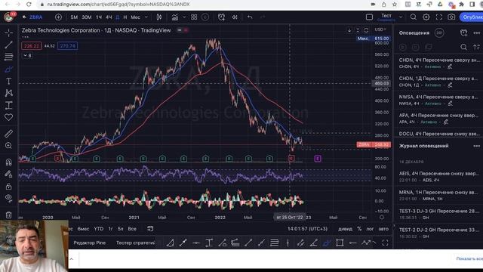Toggle stay in drawing mode pencil-lock
The image size is (483, 272).
pos(8,174)
